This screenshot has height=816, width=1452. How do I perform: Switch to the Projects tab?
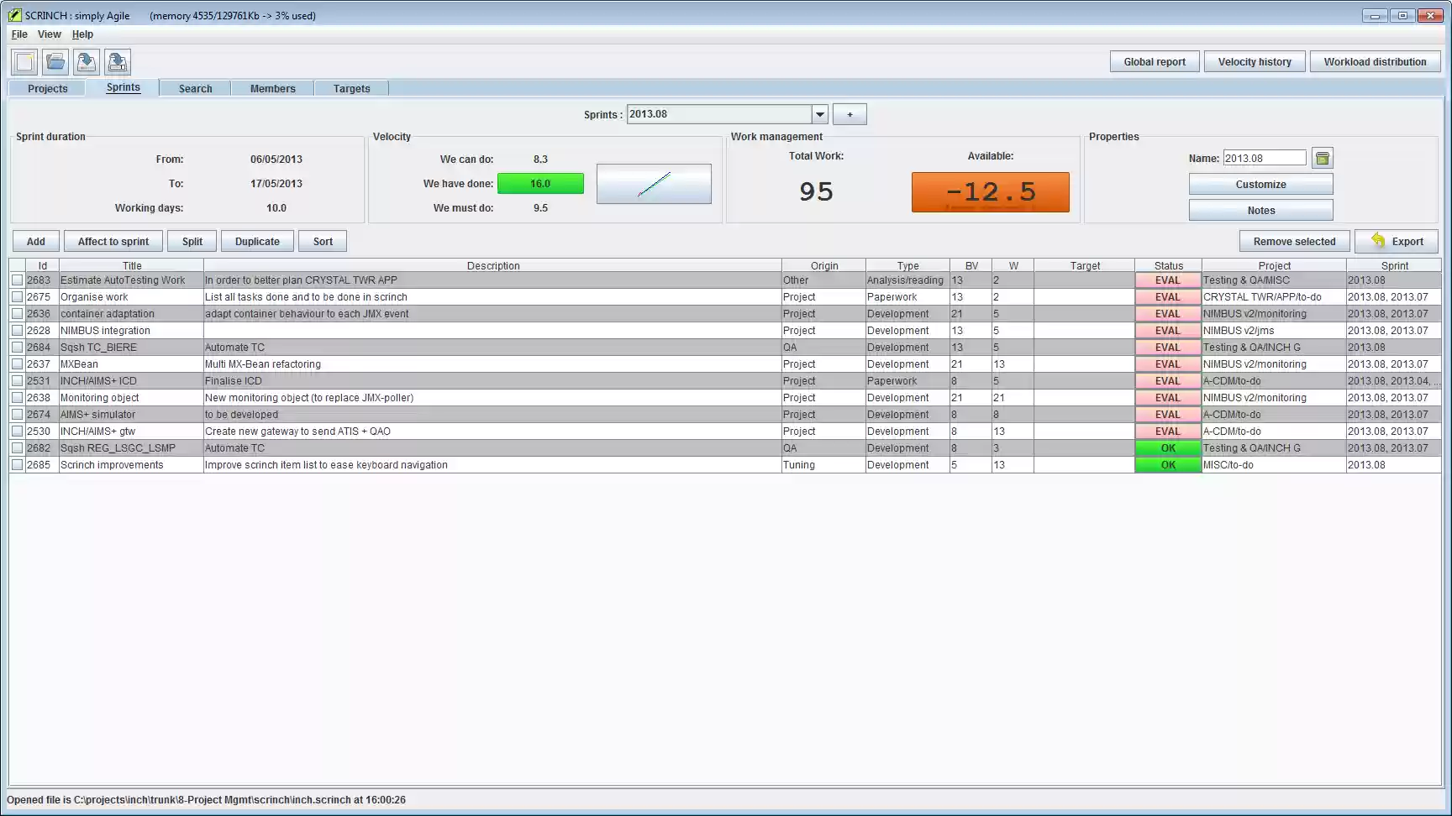[47, 88]
